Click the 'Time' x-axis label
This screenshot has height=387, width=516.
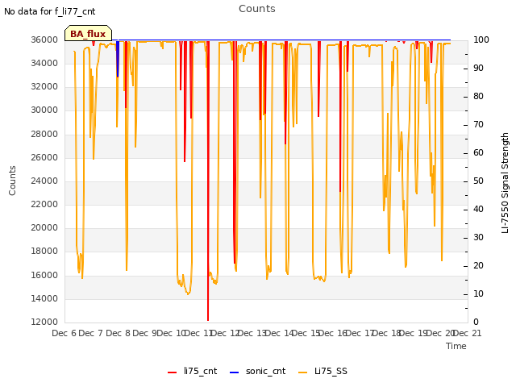click(456, 346)
